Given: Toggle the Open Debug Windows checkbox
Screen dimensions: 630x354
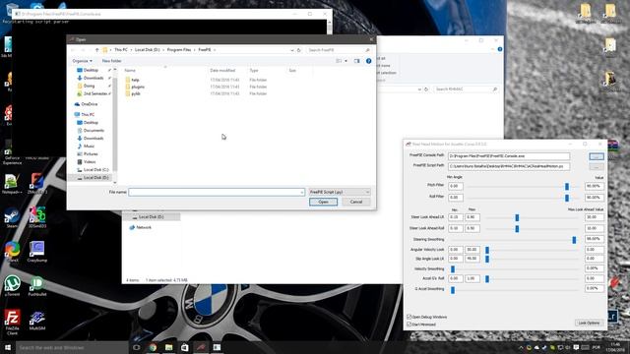Looking at the screenshot, I should tap(409, 317).
